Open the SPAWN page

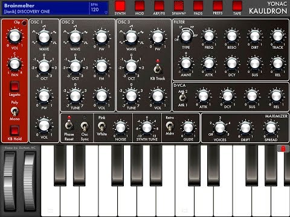point(179,6)
